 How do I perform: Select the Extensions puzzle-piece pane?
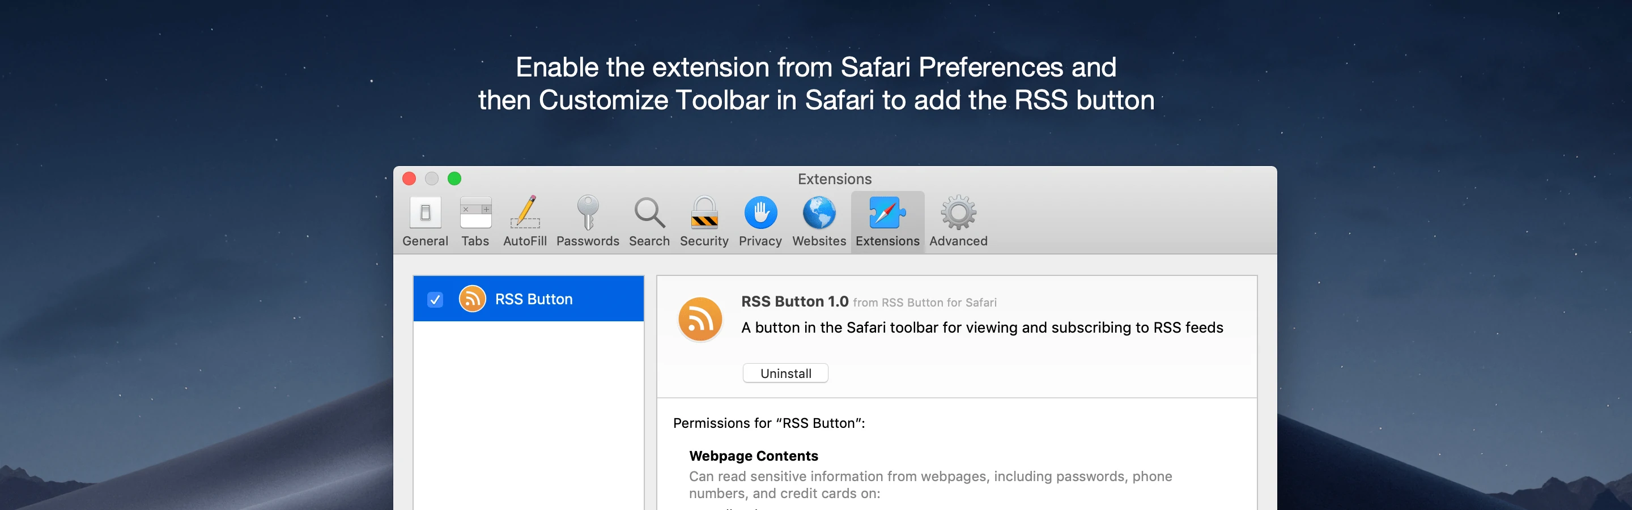(887, 221)
